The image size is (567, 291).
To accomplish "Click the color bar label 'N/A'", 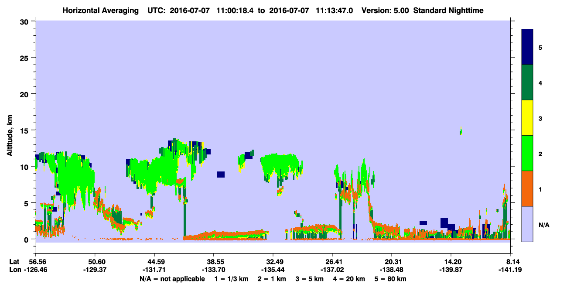I will pos(543,225).
